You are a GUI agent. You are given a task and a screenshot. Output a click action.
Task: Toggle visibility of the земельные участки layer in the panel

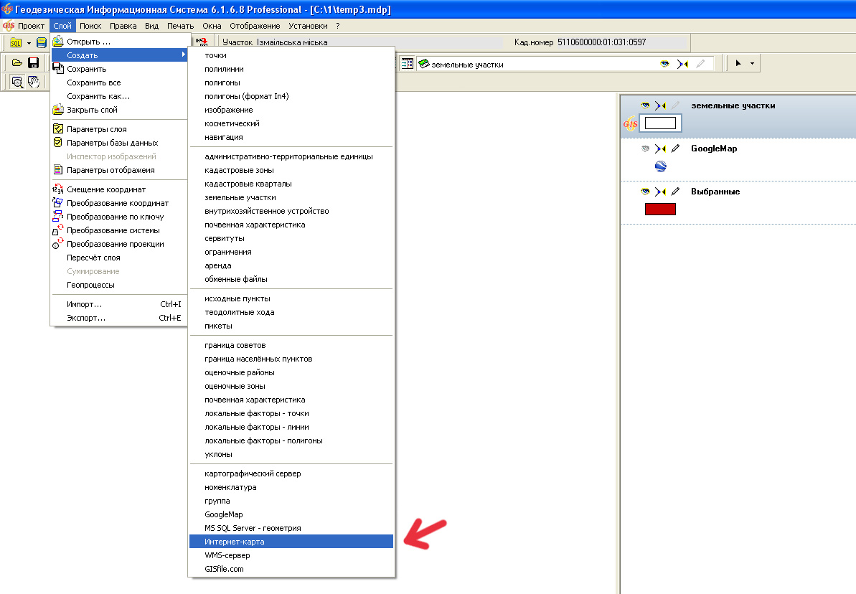645,105
